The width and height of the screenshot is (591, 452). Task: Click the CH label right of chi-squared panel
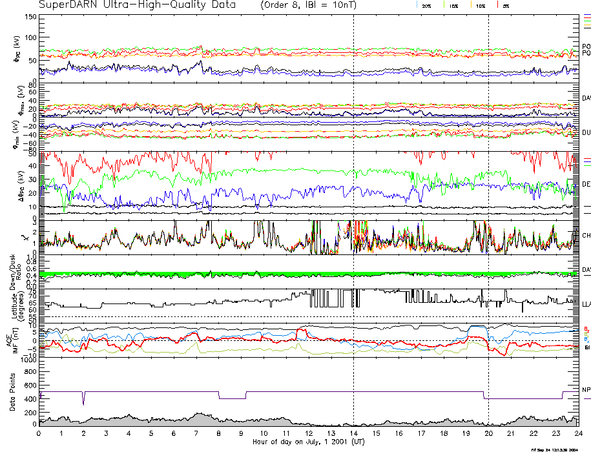click(586, 236)
